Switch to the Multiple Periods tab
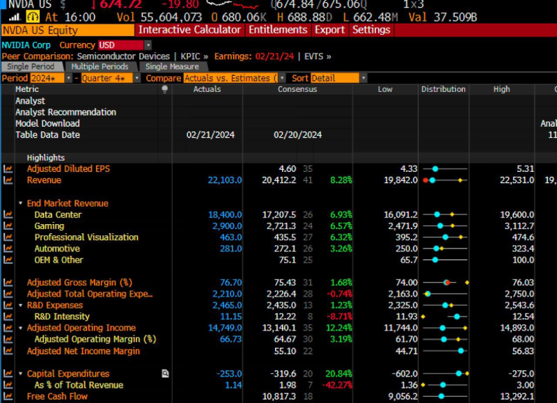The image size is (557, 403). click(x=100, y=67)
